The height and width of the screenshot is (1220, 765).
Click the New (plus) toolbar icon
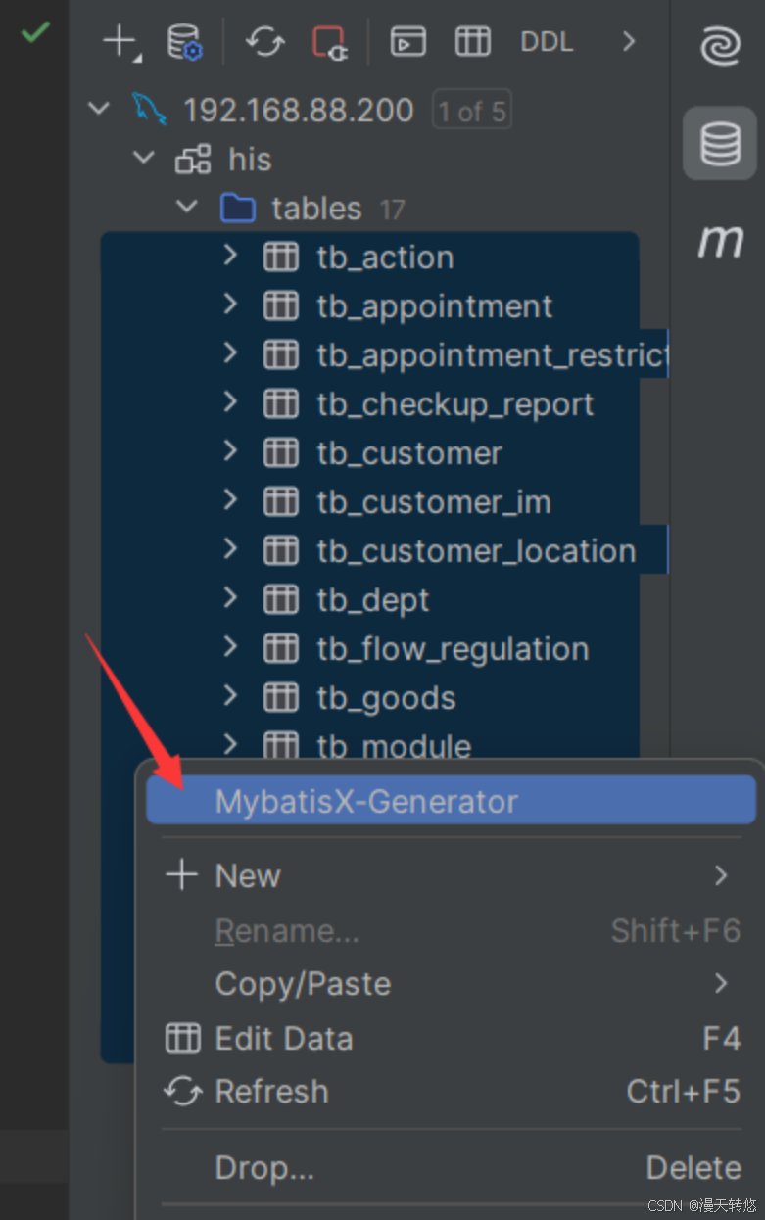(121, 42)
